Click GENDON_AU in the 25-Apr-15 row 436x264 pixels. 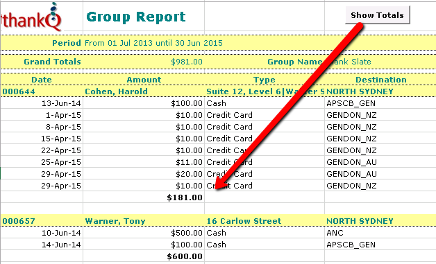click(x=351, y=162)
